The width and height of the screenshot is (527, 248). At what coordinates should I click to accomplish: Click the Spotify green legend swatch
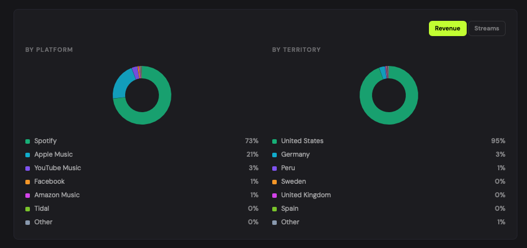point(28,141)
